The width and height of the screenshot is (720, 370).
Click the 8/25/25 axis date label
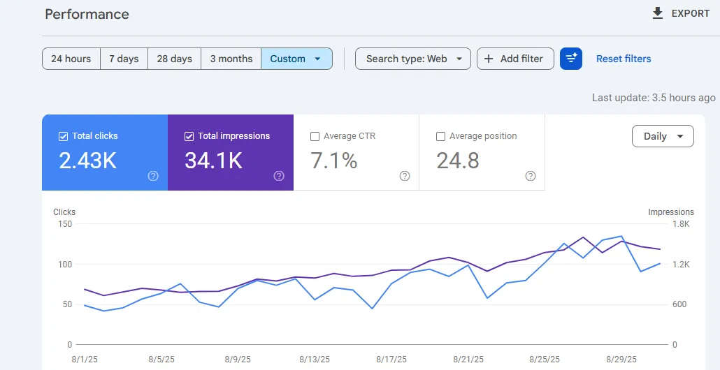click(x=544, y=359)
